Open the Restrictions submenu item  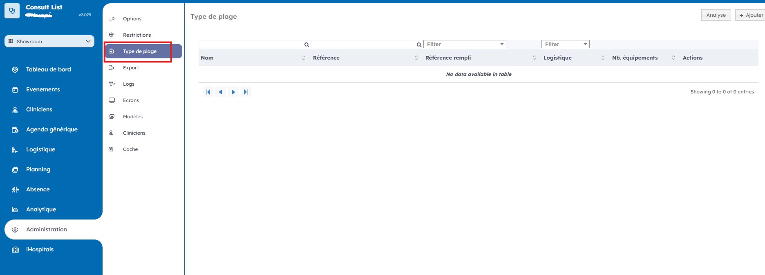tap(137, 35)
